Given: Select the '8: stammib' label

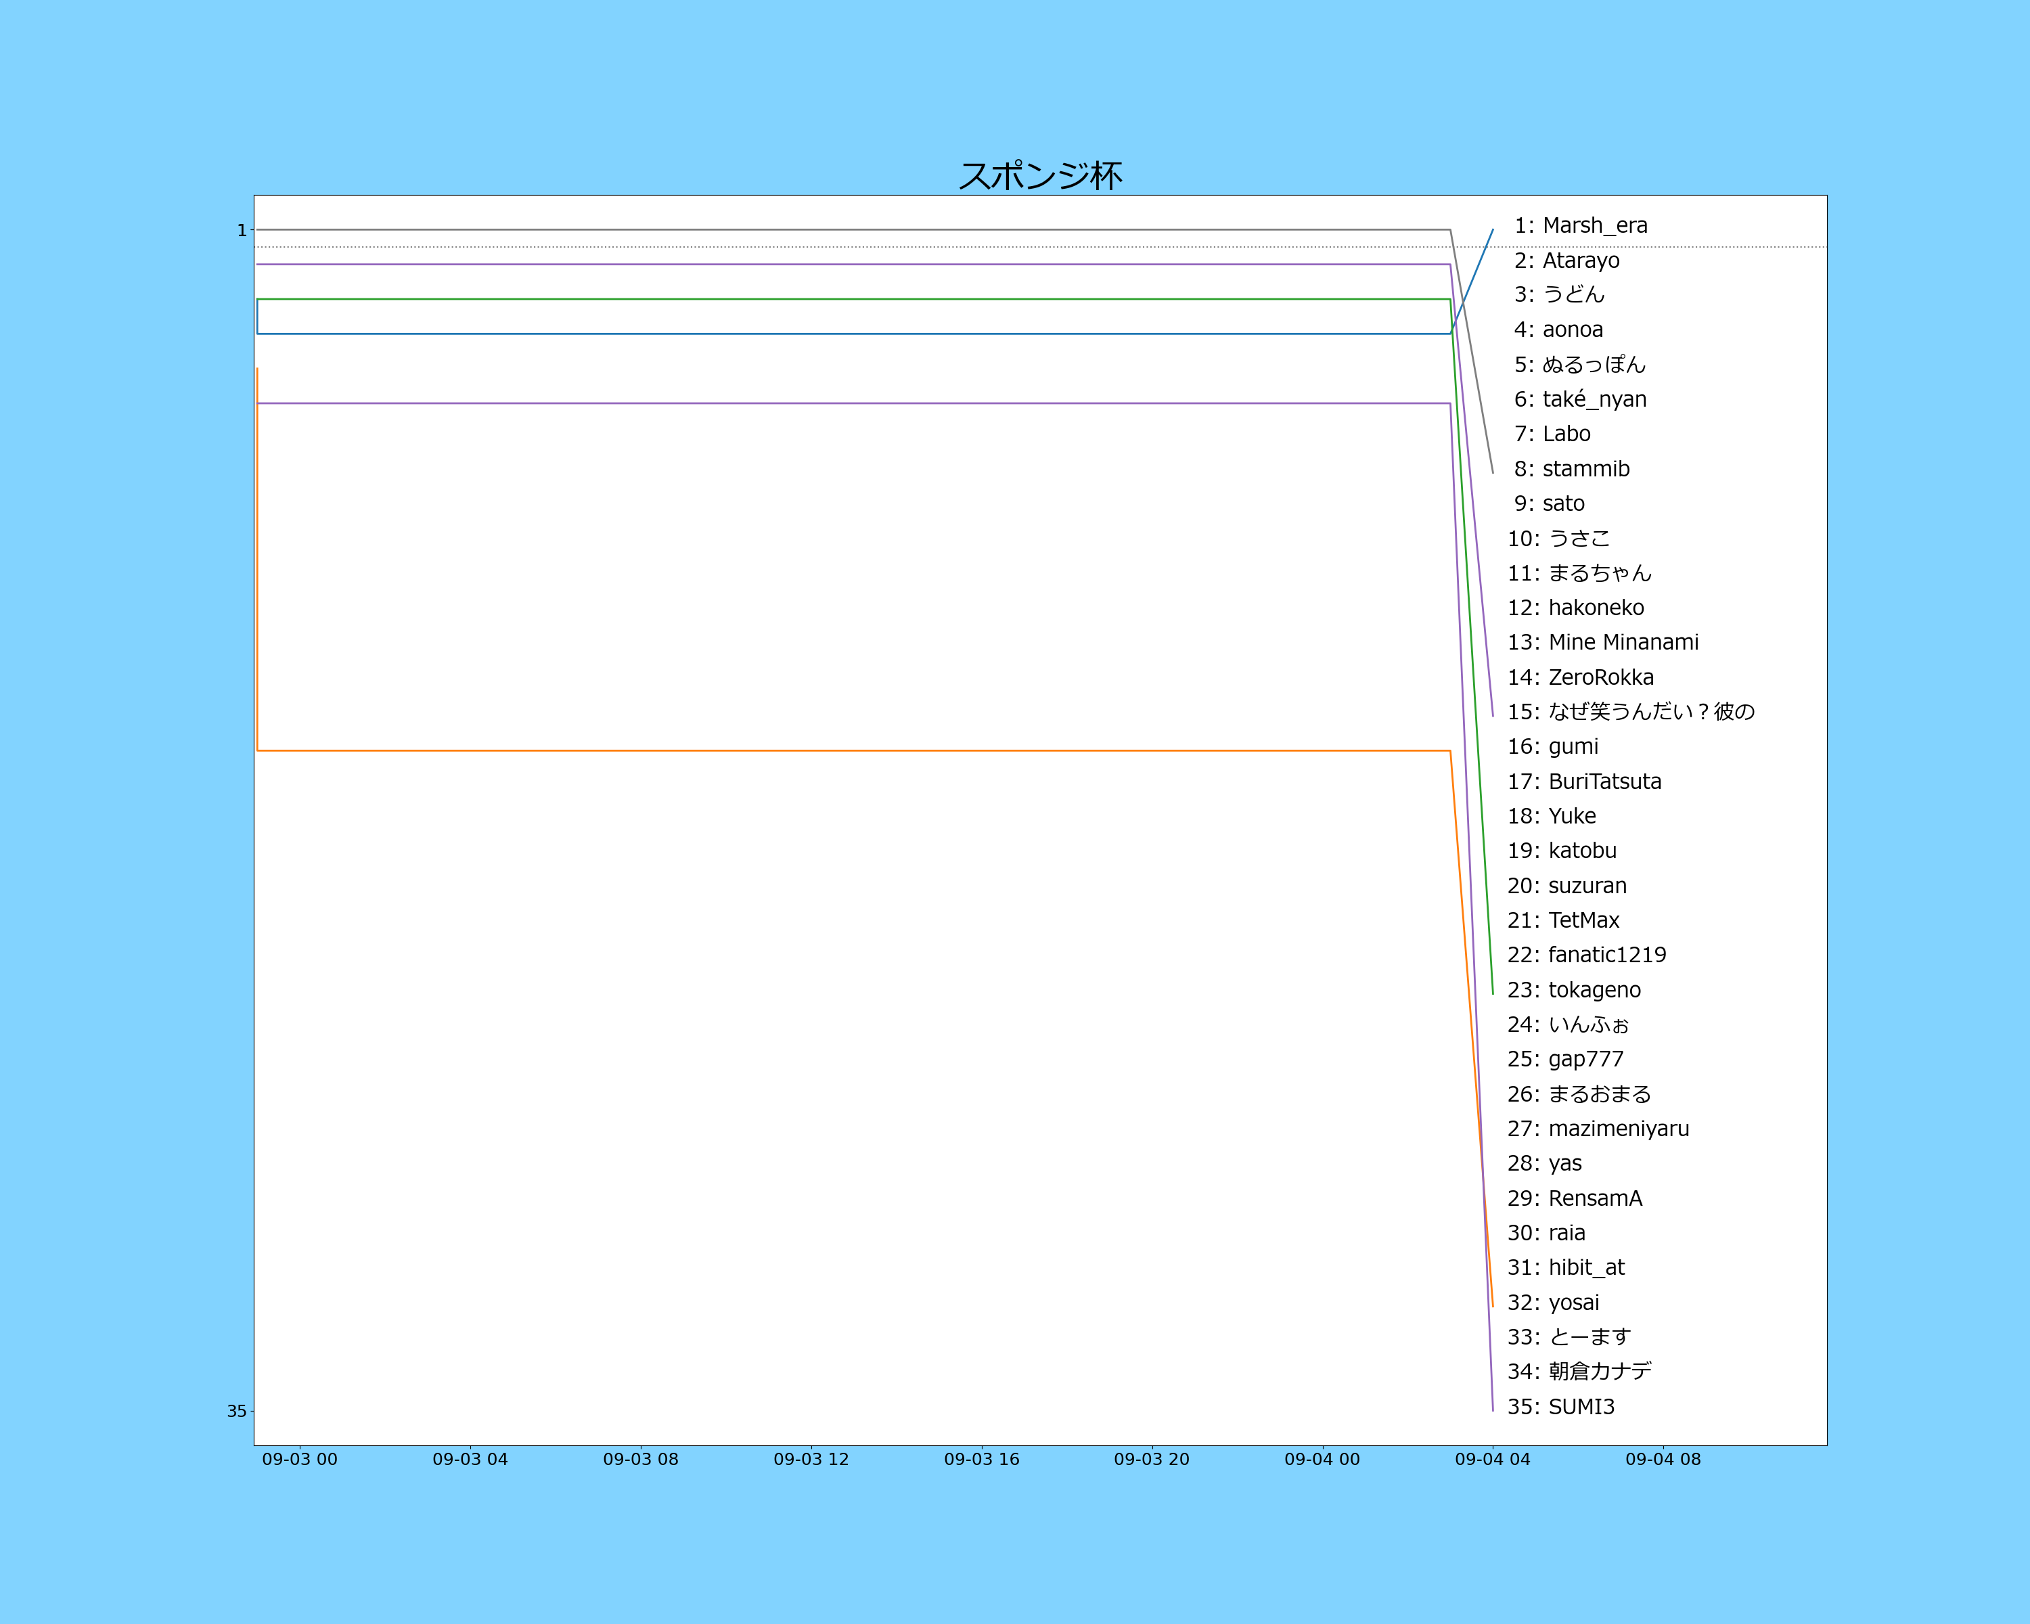Looking at the screenshot, I should (1571, 469).
